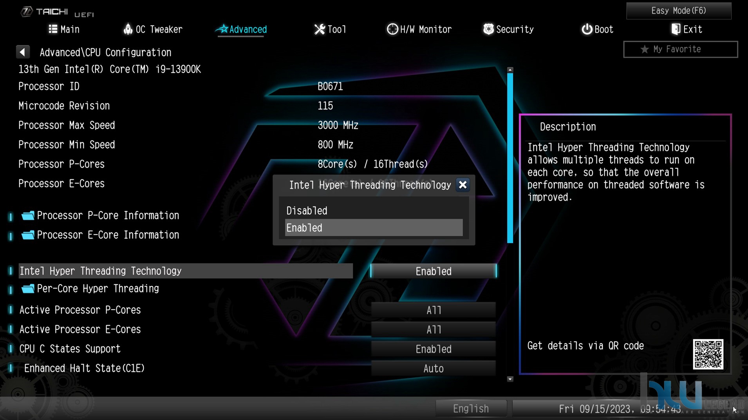
Task: Click the blue scrollbar thumb
Action: [x=510, y=158]
